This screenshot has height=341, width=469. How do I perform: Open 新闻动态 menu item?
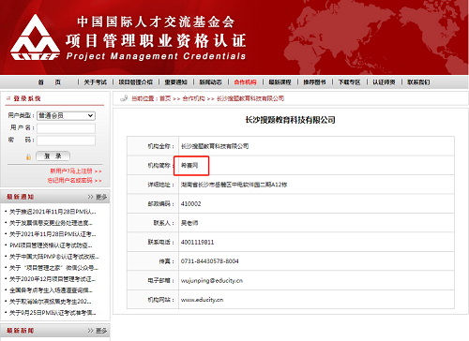coord(210,82)
